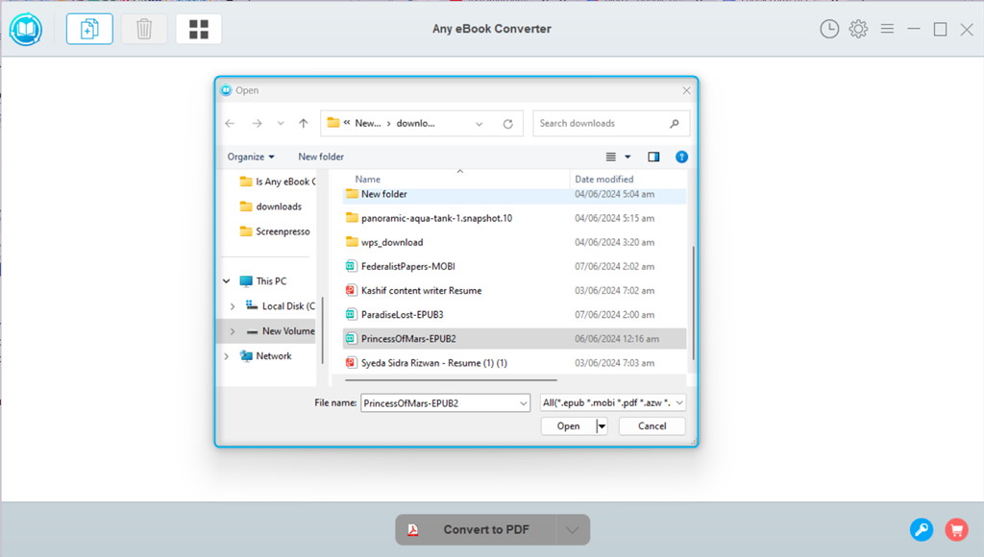Expand the Network tree node
This screenshot has height=557, width=984.
pos(227,356)
